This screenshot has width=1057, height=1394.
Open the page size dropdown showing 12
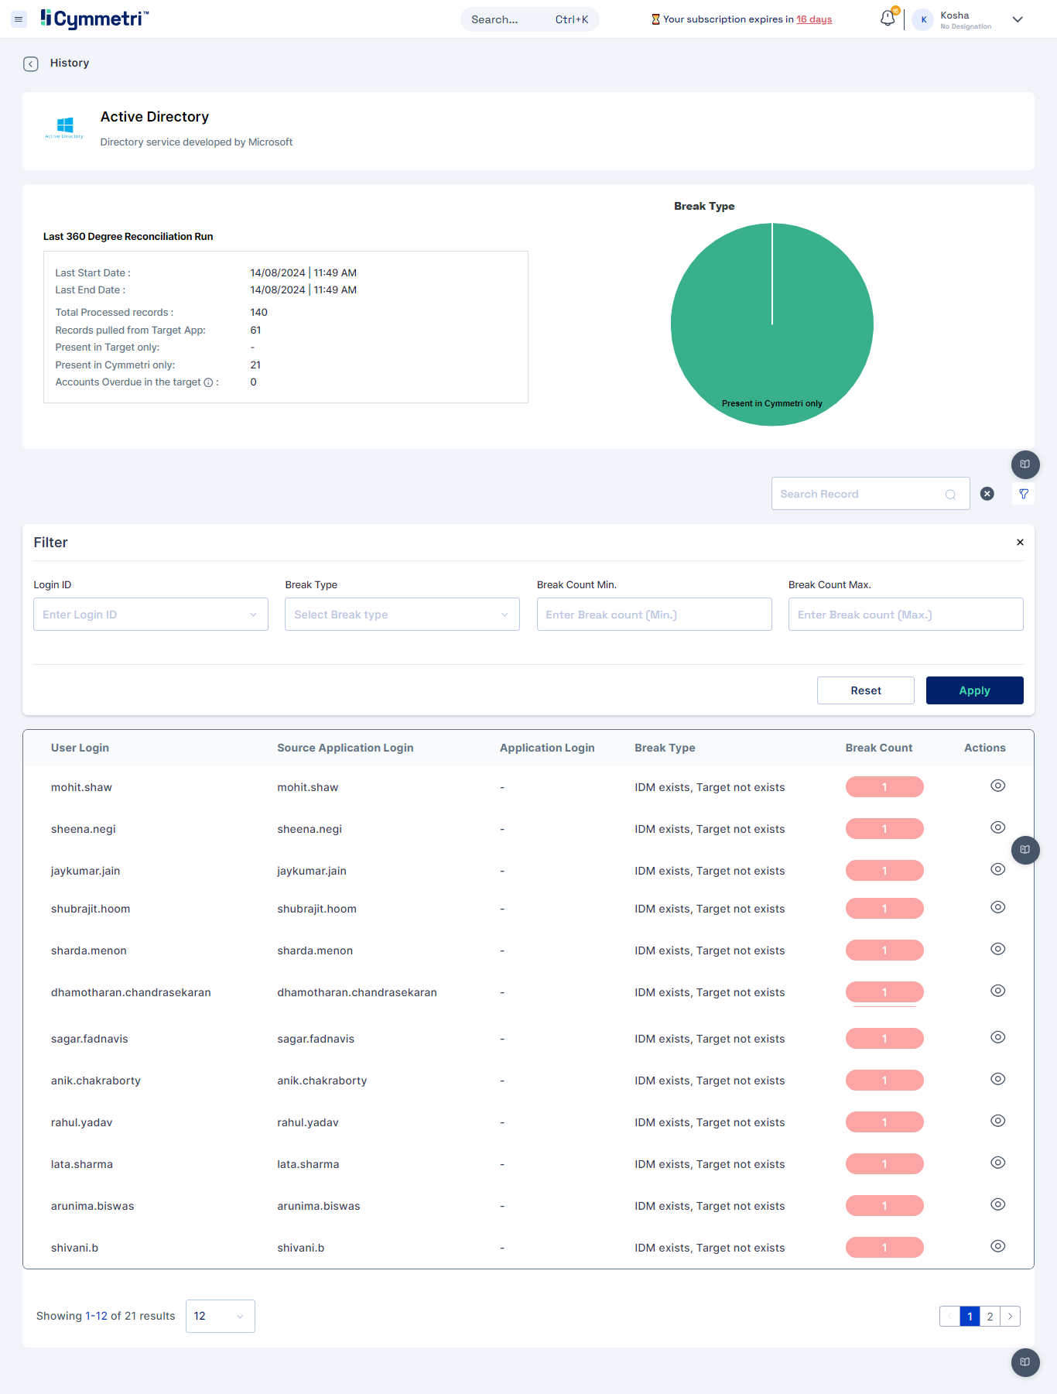pyautogui.click(x=220, y=1317)
